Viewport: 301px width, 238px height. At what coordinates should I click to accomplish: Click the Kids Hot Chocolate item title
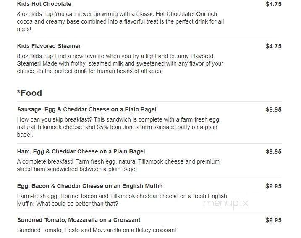(44, 4)
